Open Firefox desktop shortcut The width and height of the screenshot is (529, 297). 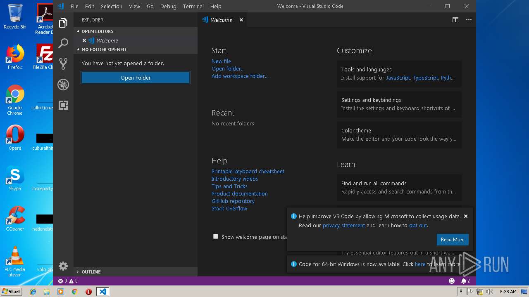(15, 57)
